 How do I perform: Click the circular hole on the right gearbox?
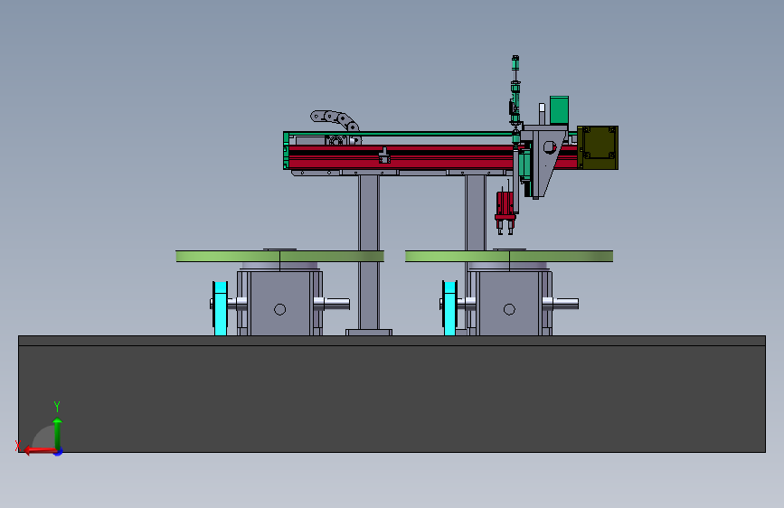click(x=509, y=309)
